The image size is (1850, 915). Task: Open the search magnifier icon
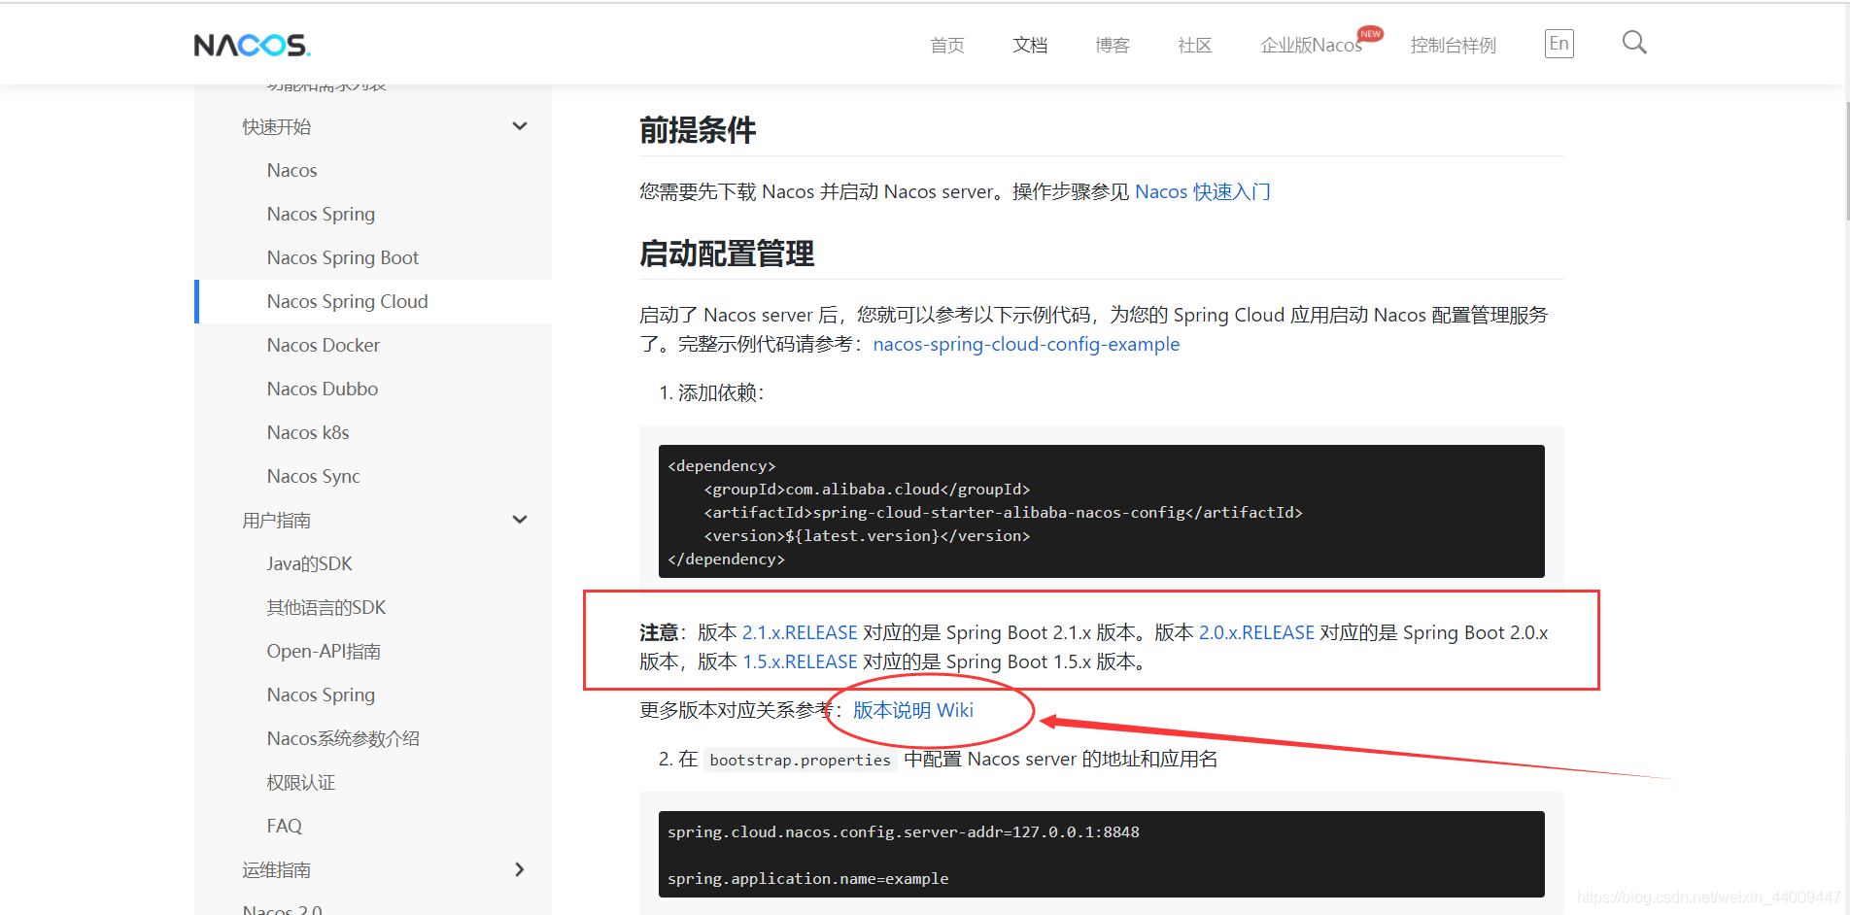point(1634,43)
